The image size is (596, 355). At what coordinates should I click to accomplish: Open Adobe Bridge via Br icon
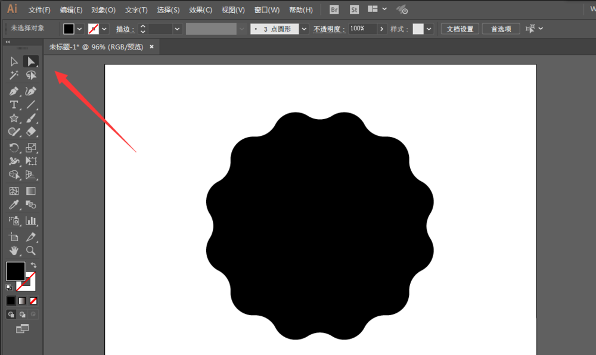tap(334, 10)
